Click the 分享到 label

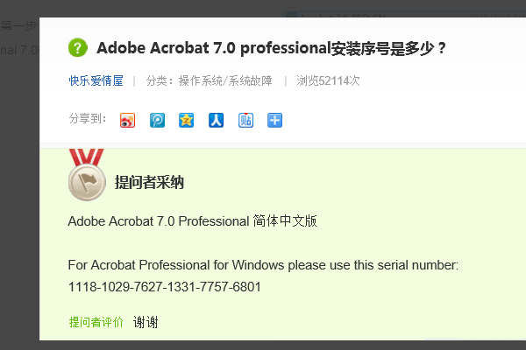point(87,119)
